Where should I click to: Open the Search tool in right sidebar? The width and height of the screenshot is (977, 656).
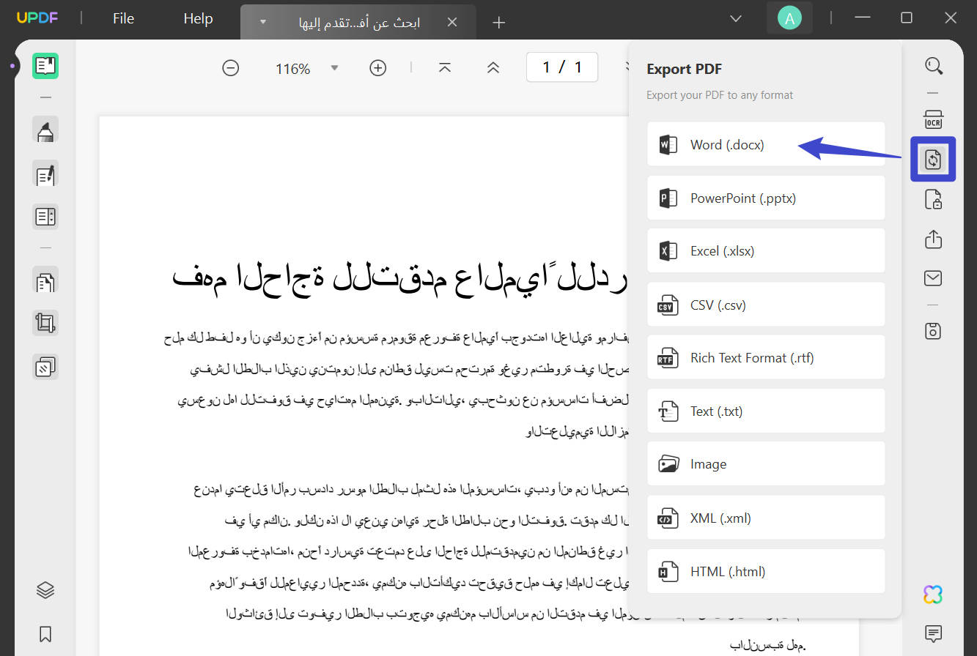pyautogui.click(x=933, y=66)
